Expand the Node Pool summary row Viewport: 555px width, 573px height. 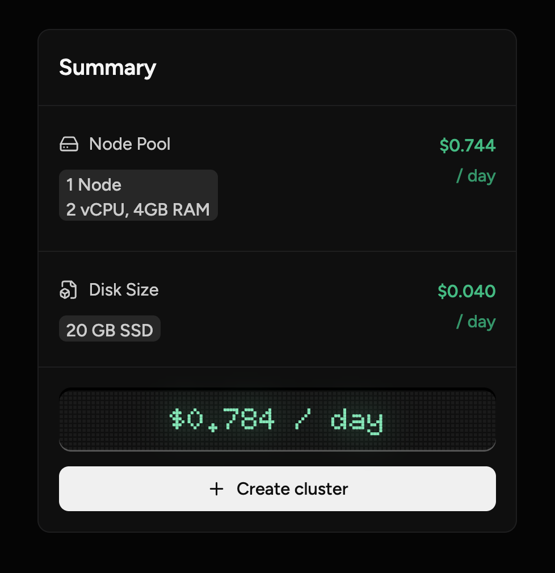(x=277, y=177)
